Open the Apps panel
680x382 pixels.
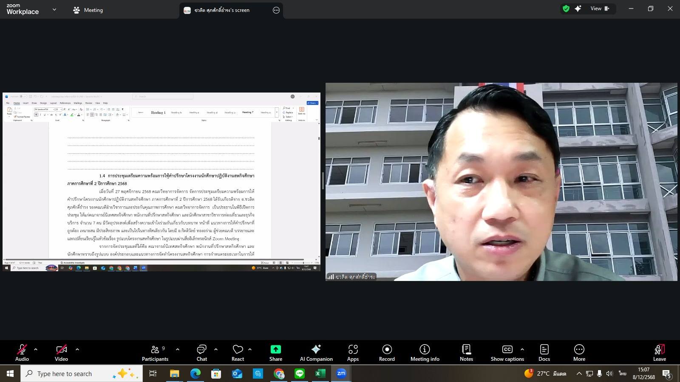pos(353,353)
